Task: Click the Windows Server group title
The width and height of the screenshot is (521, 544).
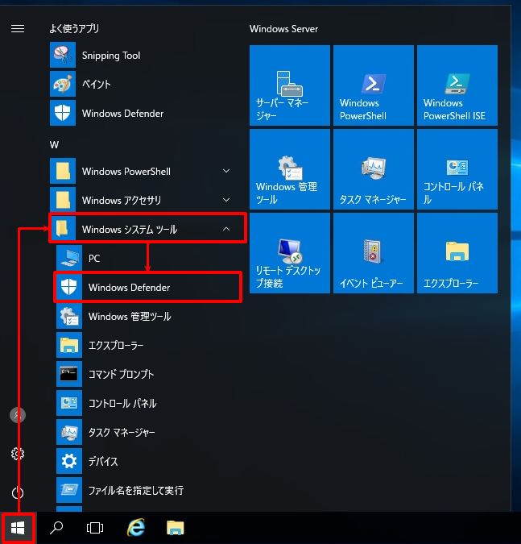Action: tap(283, 29)
